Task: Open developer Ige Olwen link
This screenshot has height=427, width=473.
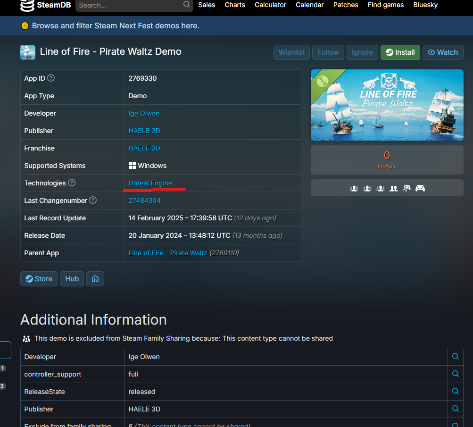Action: point(144,113)
